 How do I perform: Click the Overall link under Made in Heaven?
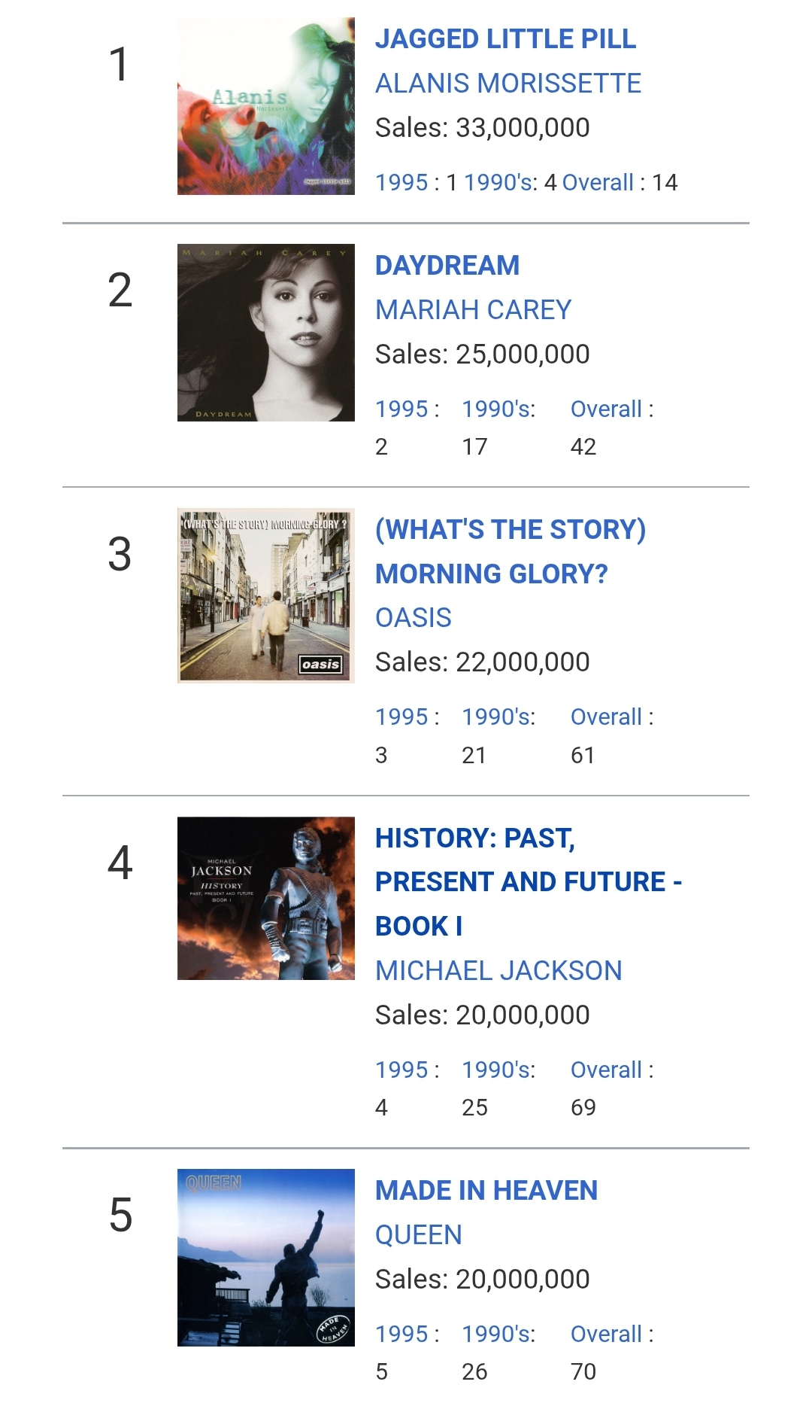point(606,1334)
